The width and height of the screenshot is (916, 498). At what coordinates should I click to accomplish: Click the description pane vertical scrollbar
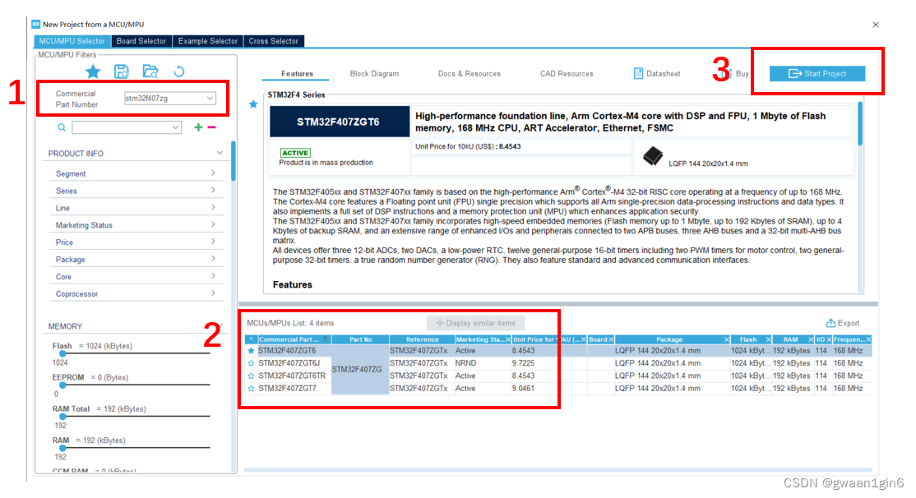point(860,123)
